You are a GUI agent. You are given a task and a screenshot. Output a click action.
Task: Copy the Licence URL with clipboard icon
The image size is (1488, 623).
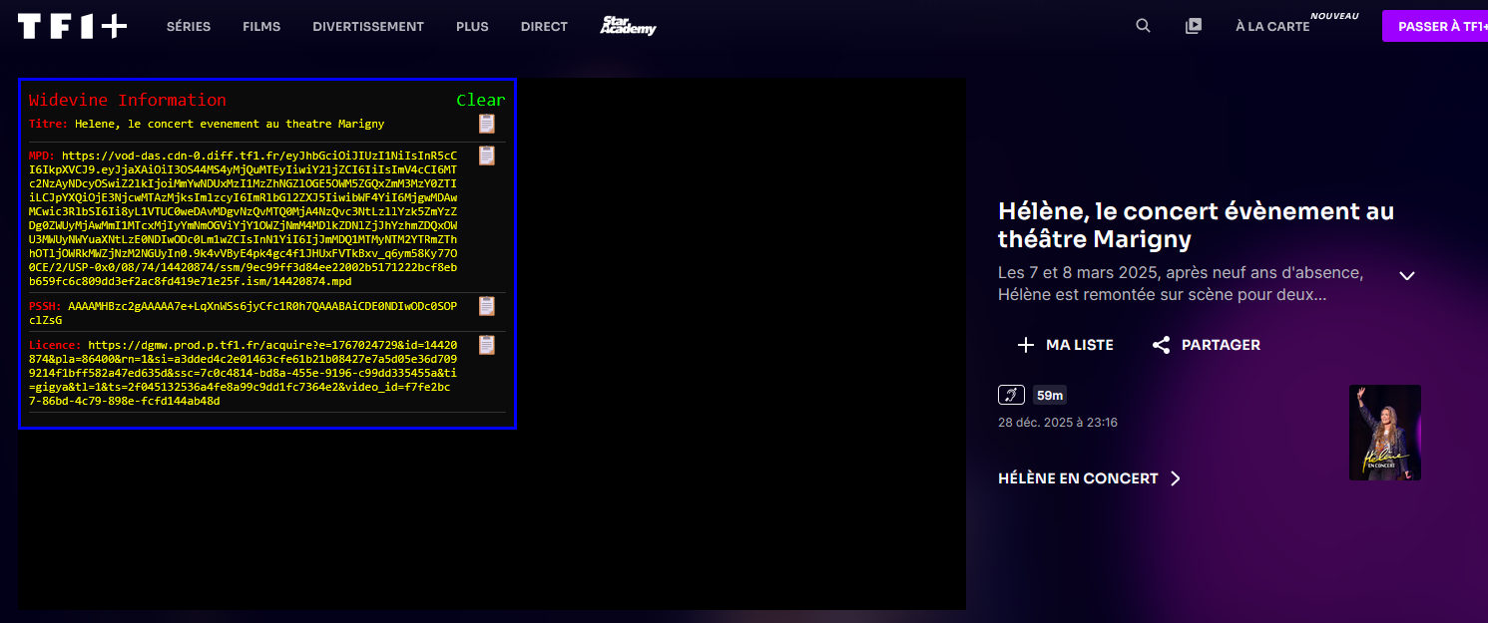point(486,345)
